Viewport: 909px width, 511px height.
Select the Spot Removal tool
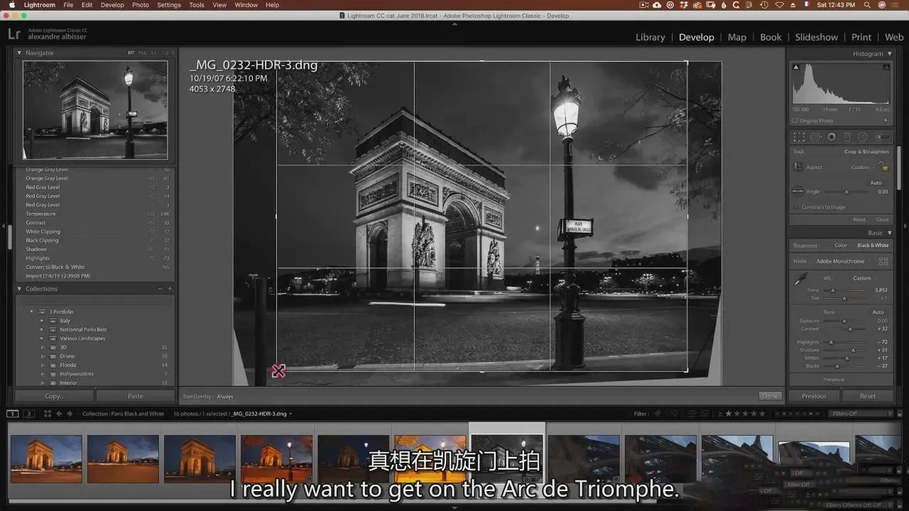coord(815,137)
